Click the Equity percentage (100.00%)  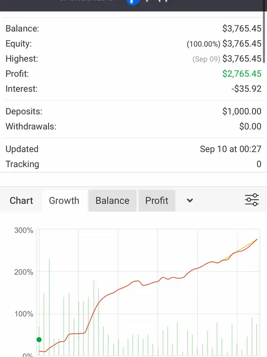coord(203,44)
